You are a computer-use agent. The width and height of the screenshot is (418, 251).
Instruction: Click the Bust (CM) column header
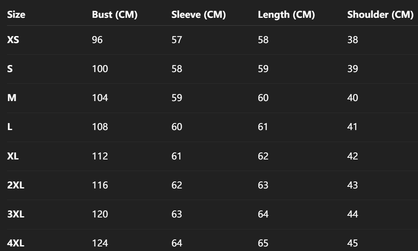[115, 15]
